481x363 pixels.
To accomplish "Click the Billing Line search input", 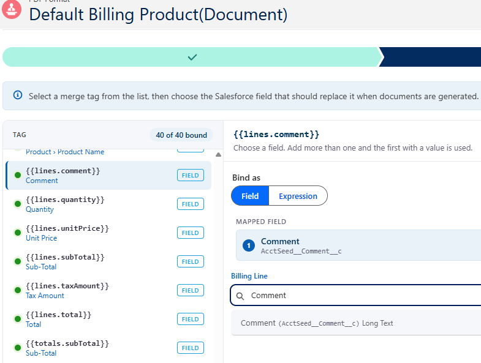I will click(x=356, y=295).
